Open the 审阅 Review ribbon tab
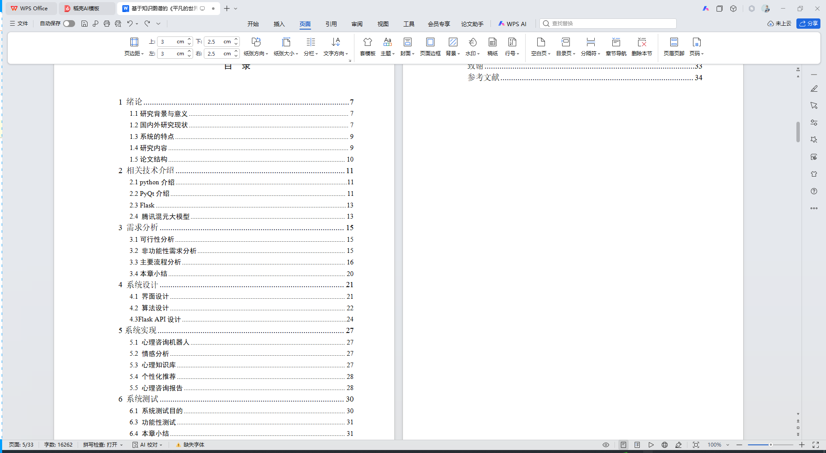This screenshot has width=826, height=453. pyautogui.click(x=357, y=24)
